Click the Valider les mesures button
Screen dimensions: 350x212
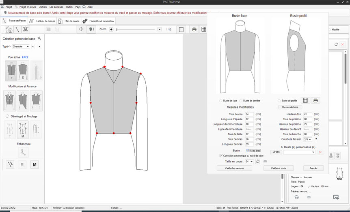coord(233,168)
